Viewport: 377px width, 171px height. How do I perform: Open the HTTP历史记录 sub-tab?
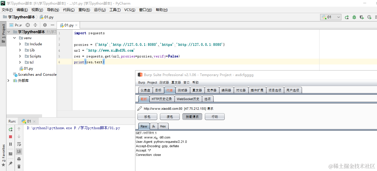162,99
